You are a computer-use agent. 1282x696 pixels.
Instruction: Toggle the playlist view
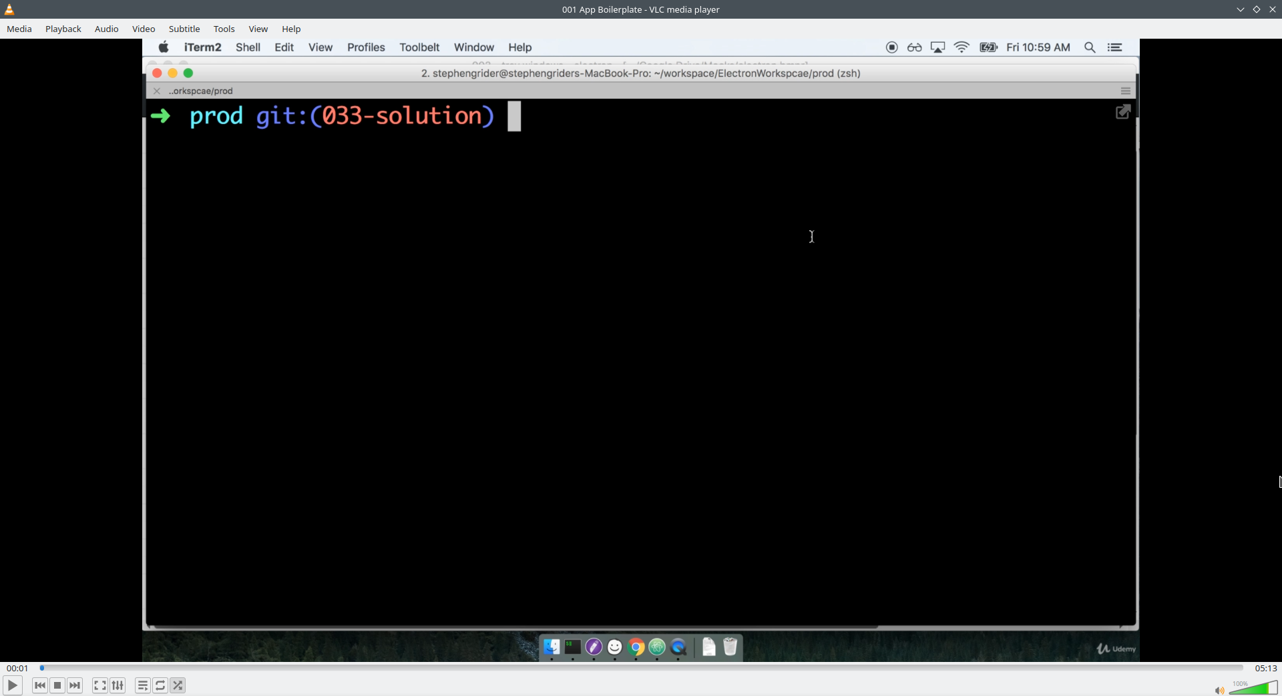tap(143, 685)
